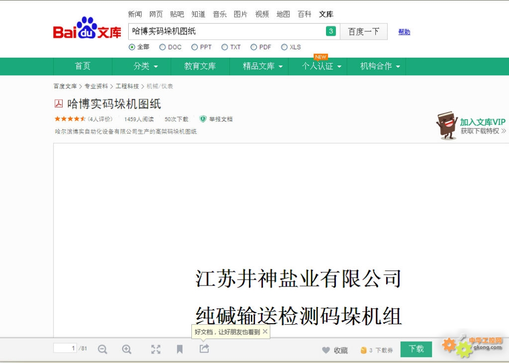Click the download coupon coin icon
Viewport: 509px width, 363px height.
pos(363,350)
